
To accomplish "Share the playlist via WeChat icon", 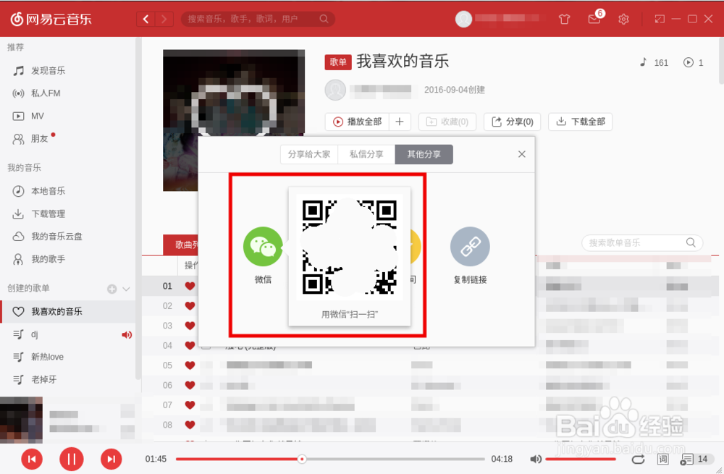I will [262, 246].
